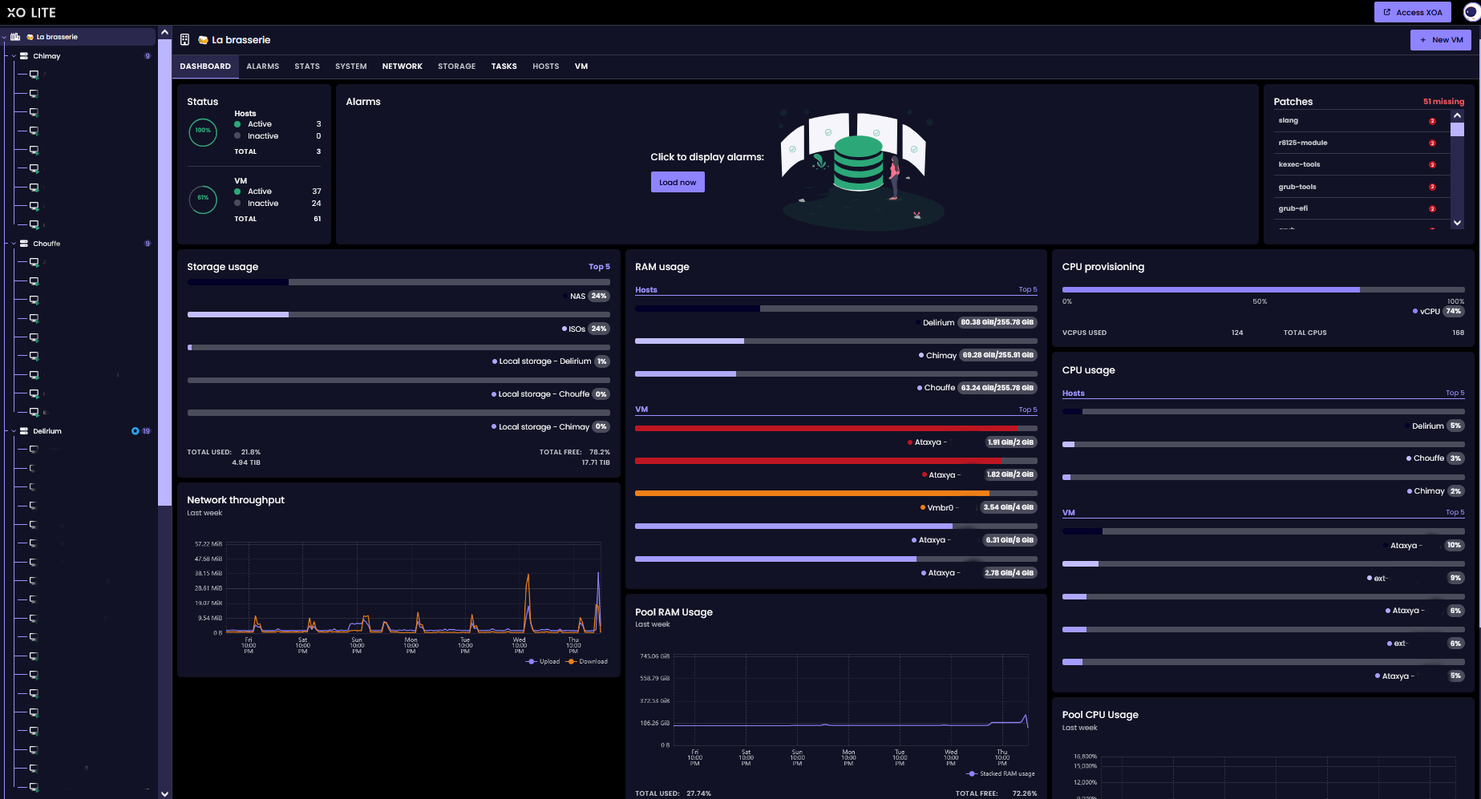Image resolution: width=1481 pixels, height=799 pixels.
Task: Click the first VM icon under Delirium
Action: tap(34, 450)
